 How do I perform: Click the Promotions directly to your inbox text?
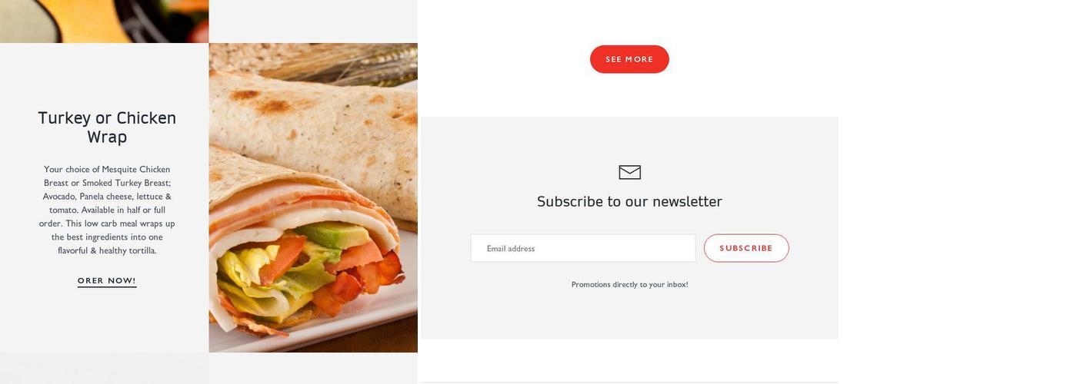629,284
